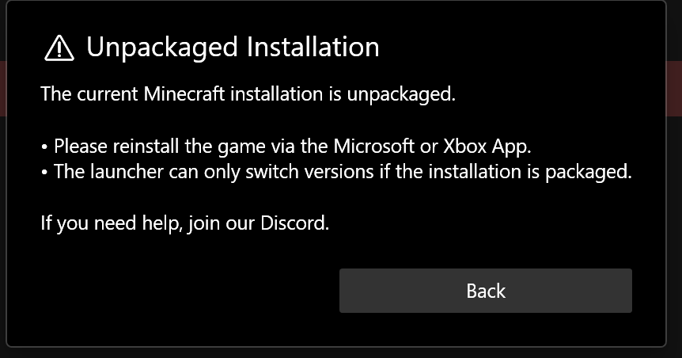The width and height of the screenshot is (682, 358).
Task: Click the Unpackaged Installation heading
Action: coord(232,48)
